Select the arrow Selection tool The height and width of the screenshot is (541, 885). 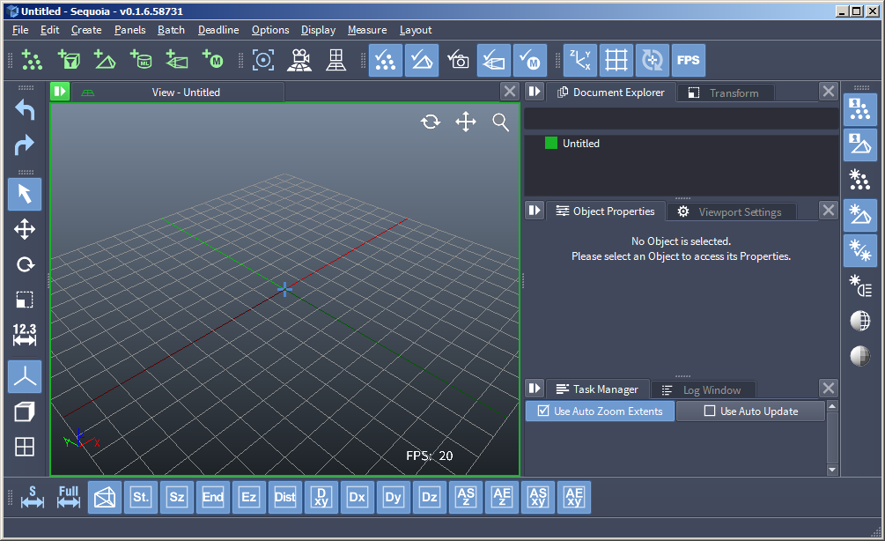[x=25, y=194]
